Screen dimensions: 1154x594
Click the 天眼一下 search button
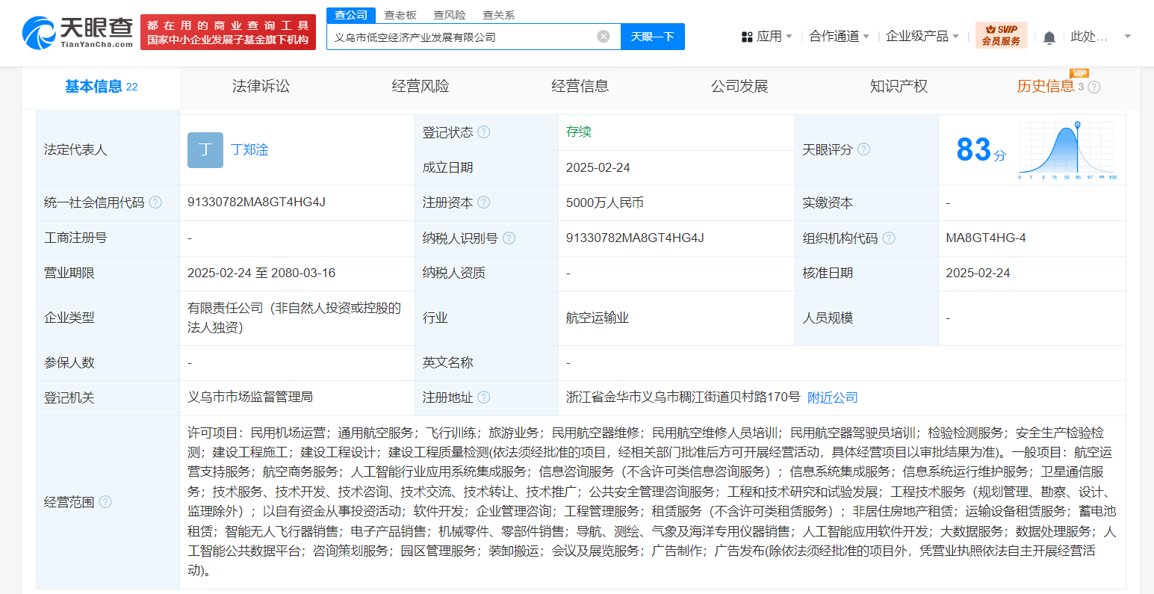(x=654, y=36)
